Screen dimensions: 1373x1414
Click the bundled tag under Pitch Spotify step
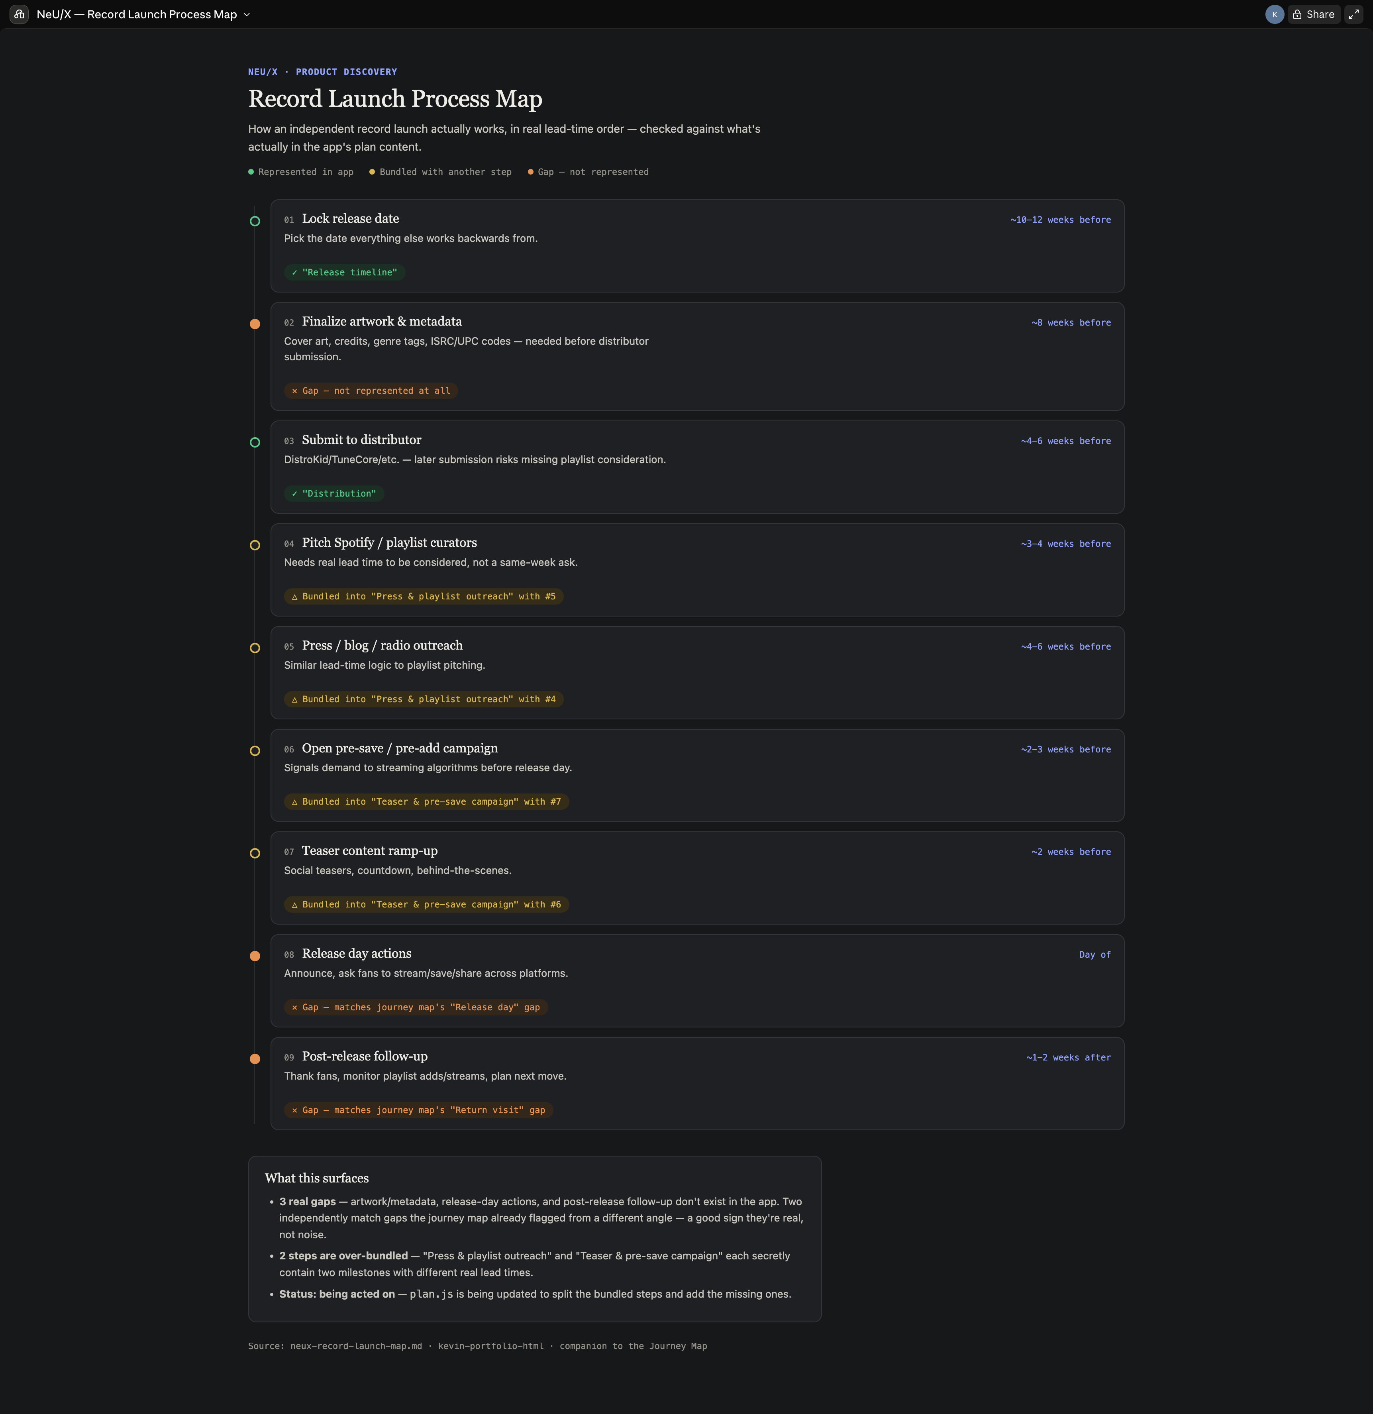point(423,597)
